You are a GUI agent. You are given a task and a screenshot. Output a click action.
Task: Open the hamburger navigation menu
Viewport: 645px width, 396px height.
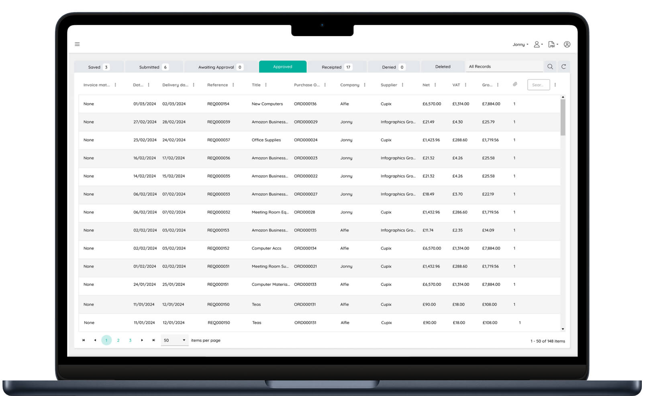point(77,44)
